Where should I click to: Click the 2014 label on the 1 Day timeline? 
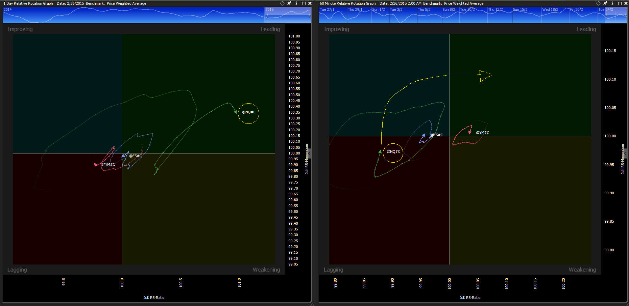pyautogui.click(x=7, y=9)
